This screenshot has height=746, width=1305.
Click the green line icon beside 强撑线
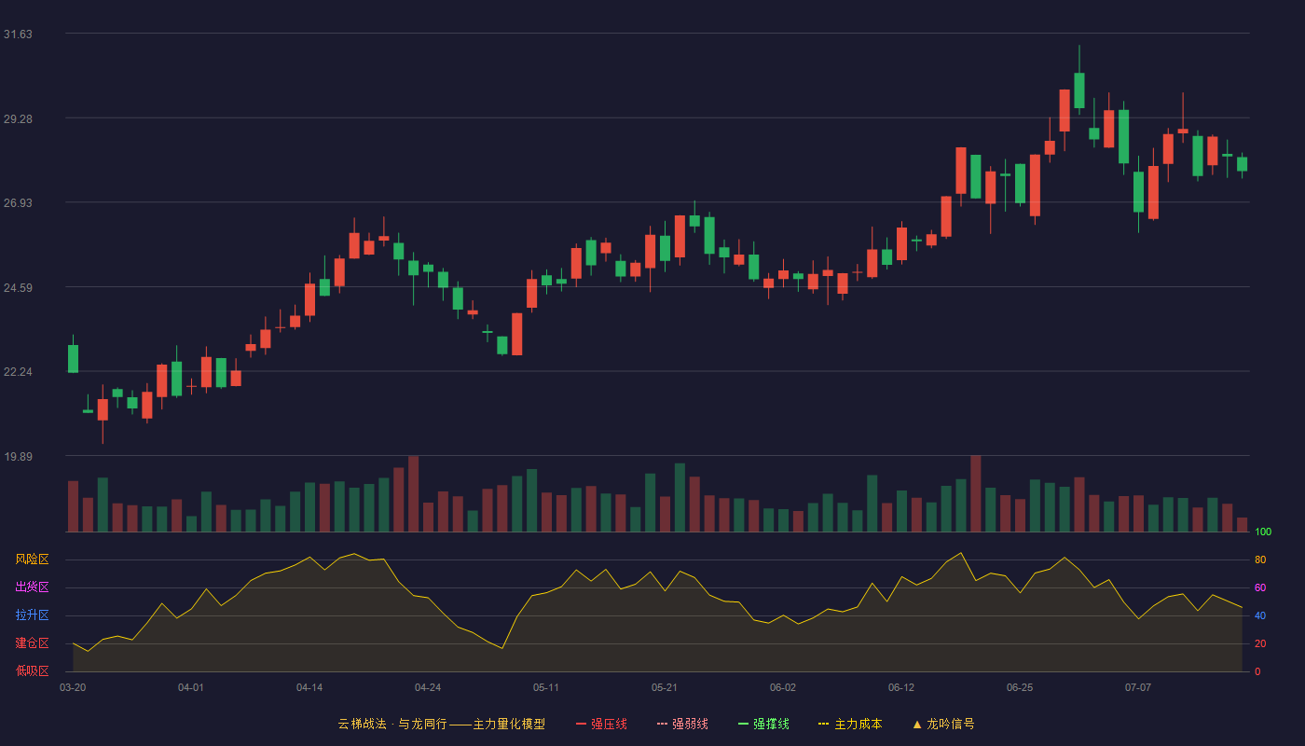[x=744, y=724]
